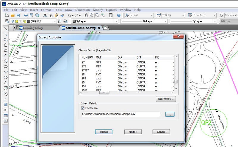Image resolution: width=238 pixels, height=147 pixels.
Task: Click the NUMERO column header
Action: click(87, 57)
